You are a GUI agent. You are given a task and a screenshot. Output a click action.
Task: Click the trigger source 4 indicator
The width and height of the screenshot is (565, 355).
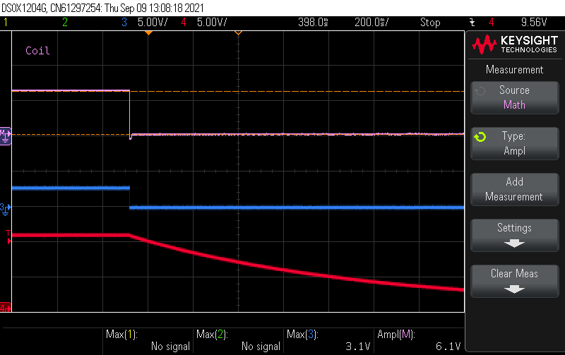(x=491, y=23)
